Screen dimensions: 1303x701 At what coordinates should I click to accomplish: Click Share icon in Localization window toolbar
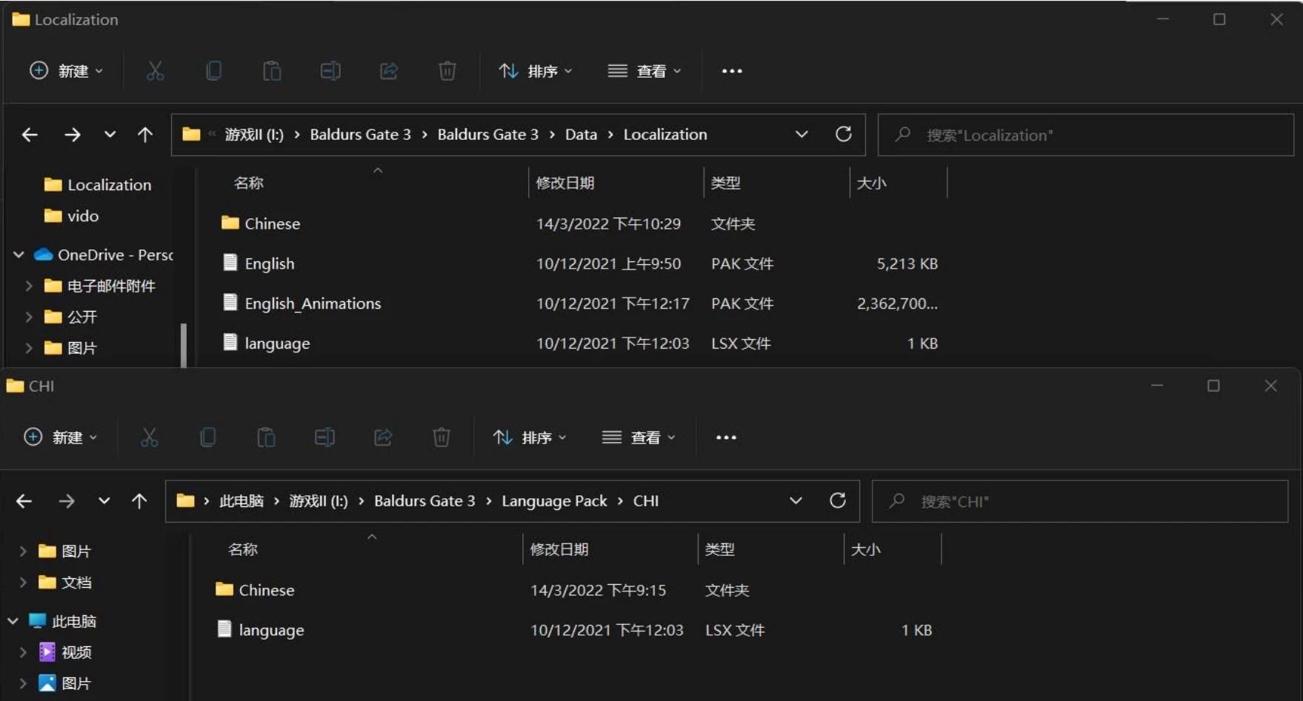tap(389, 71)
